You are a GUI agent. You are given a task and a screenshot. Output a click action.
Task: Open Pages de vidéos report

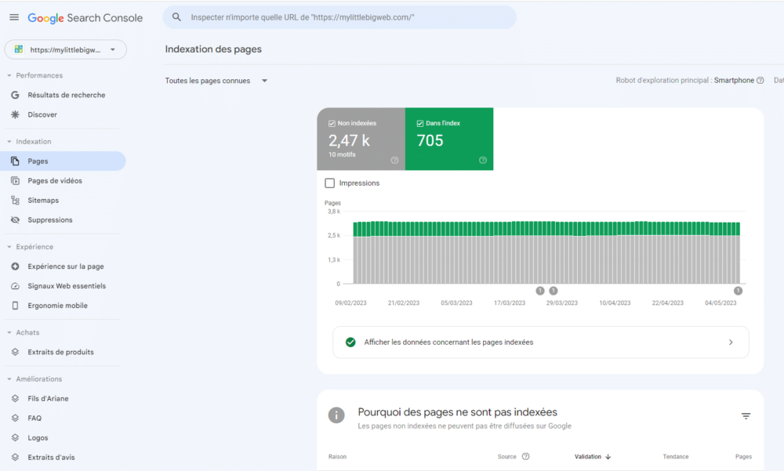(x=63, y=180)
